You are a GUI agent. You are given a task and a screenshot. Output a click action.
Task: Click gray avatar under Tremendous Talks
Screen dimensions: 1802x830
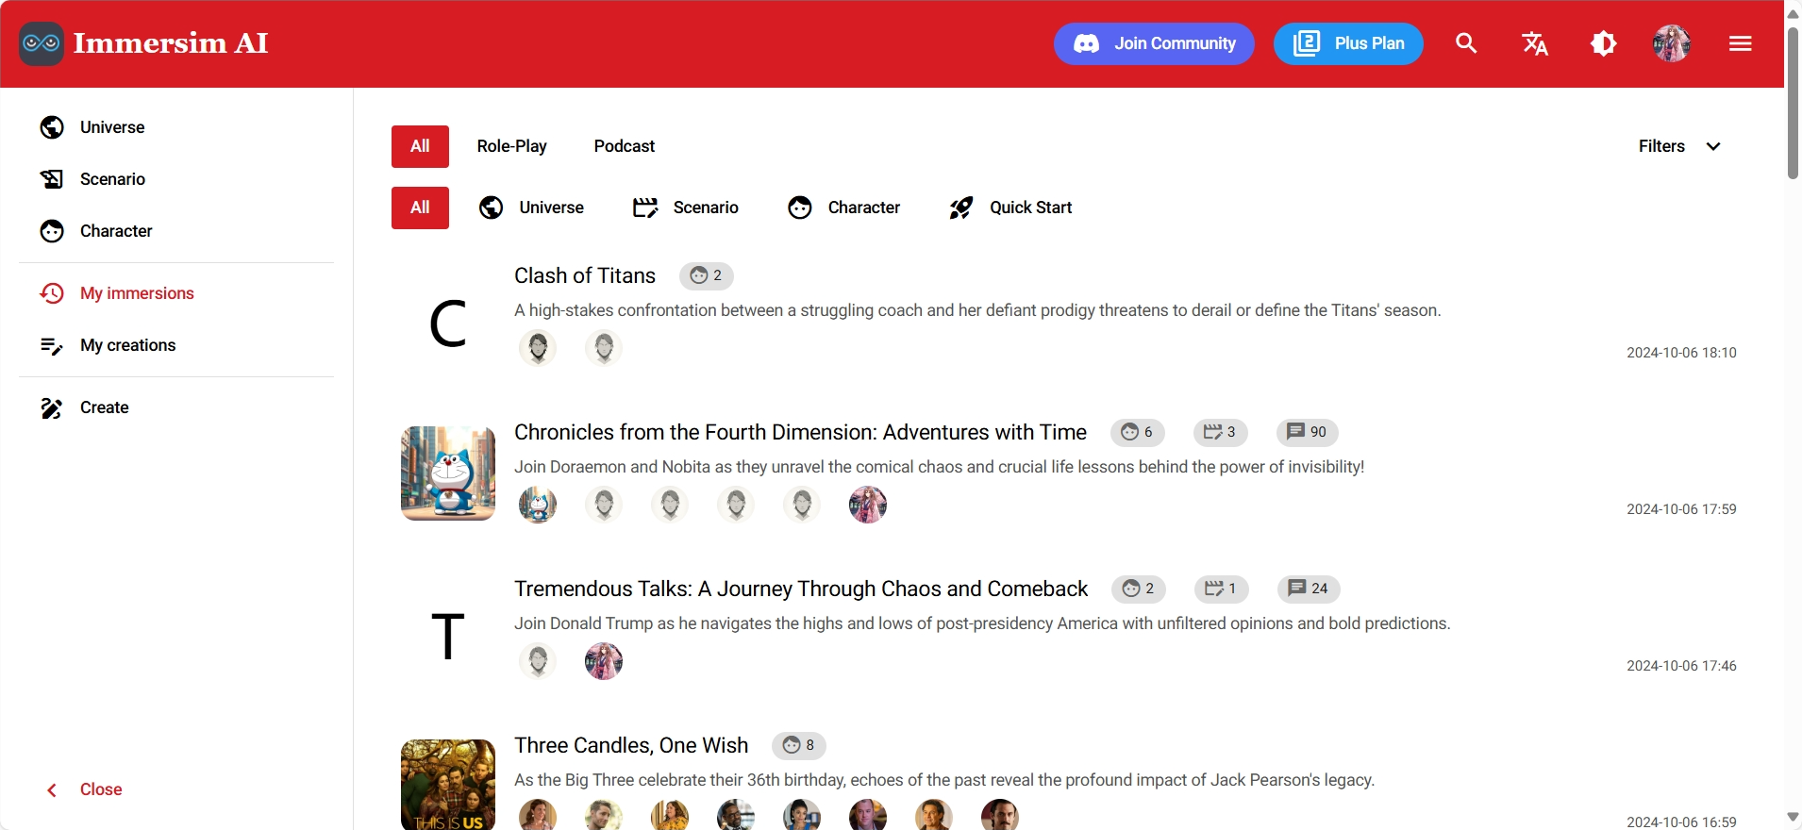[x=538, y=661]
